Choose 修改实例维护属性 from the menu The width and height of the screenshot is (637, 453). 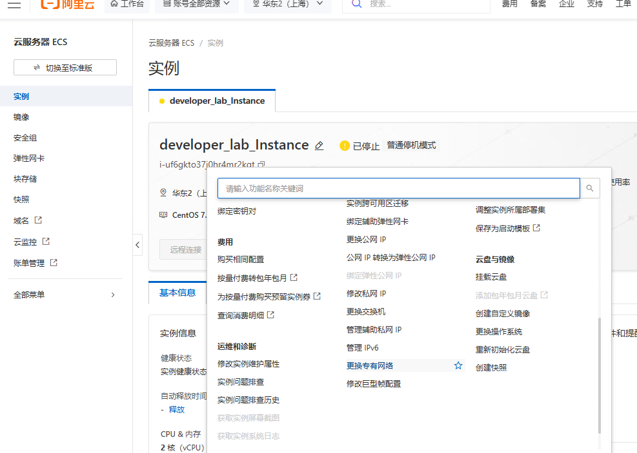248,364
